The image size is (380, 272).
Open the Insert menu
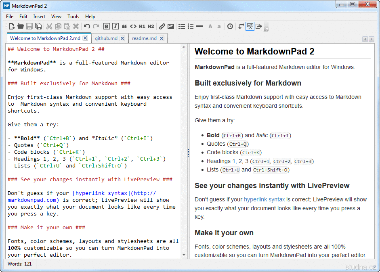point(39,17)
